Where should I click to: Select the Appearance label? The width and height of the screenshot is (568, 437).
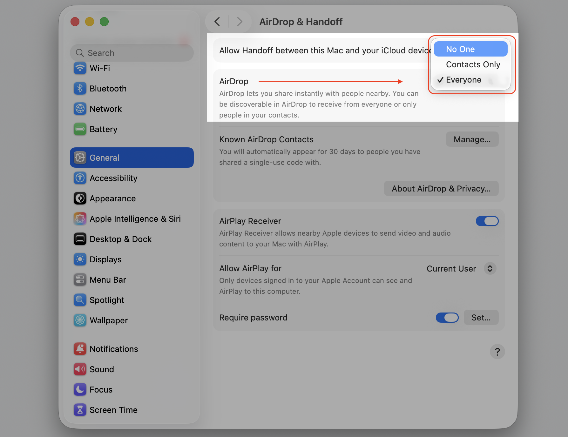pos(113,198)
